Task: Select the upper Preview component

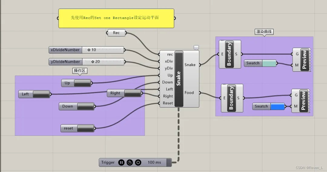Action: (x=302, y=60)
